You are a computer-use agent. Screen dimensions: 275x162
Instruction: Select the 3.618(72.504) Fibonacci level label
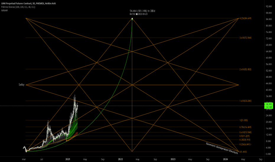[245, 38]
